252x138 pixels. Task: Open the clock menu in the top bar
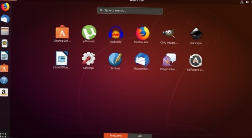click(x=137, y=1)
